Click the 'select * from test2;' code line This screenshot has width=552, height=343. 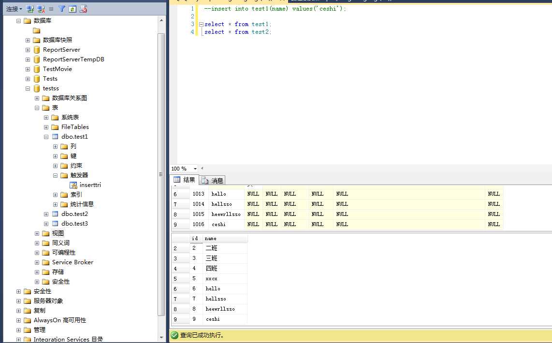tap(238, 32)
